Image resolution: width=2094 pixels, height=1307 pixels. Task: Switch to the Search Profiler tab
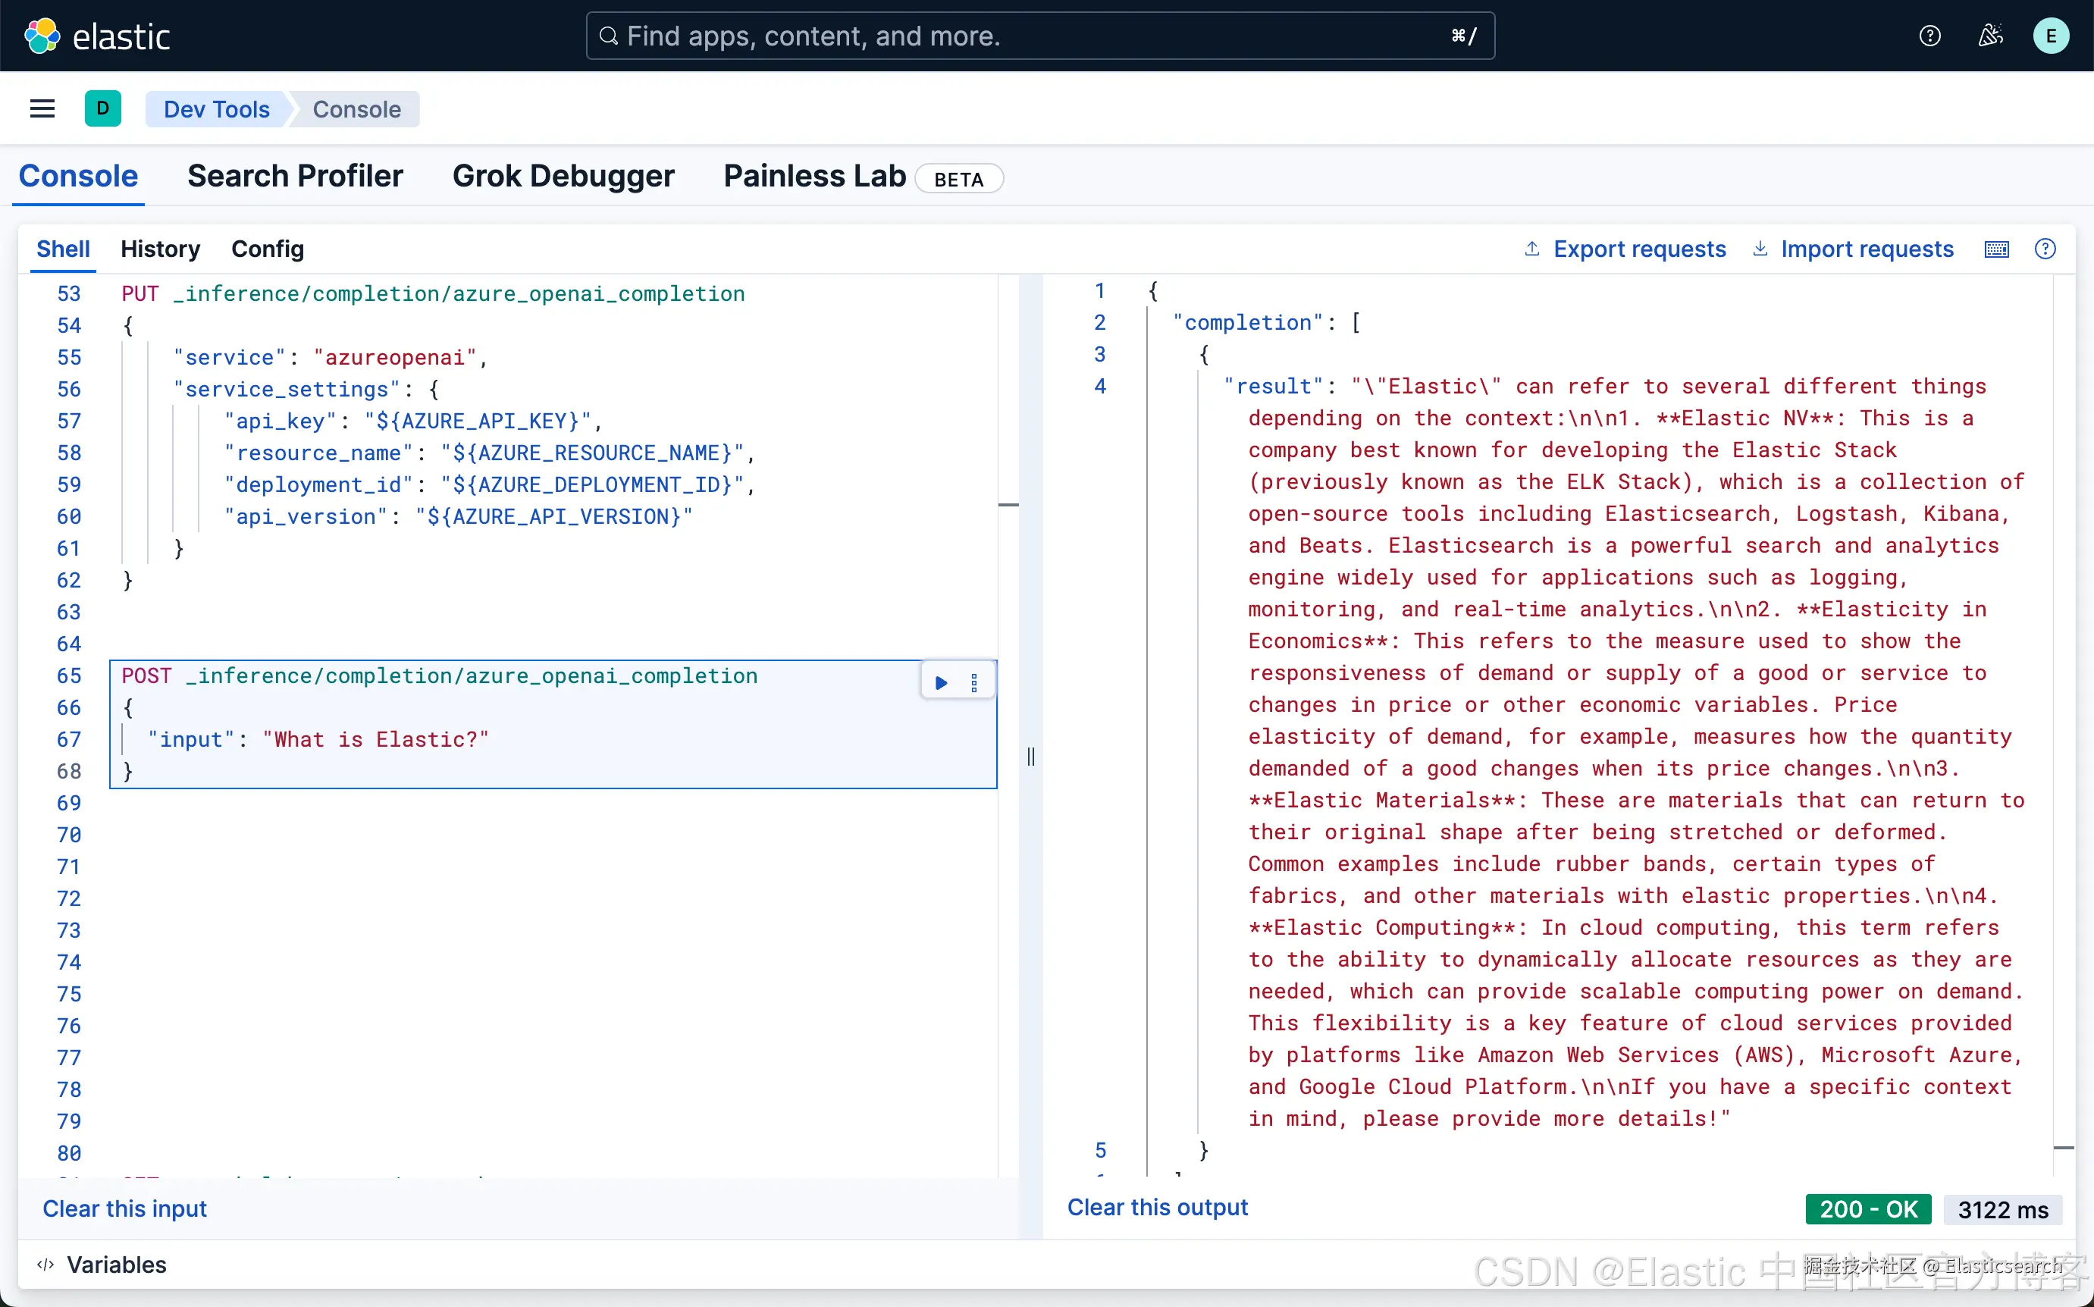pos(295,175)
